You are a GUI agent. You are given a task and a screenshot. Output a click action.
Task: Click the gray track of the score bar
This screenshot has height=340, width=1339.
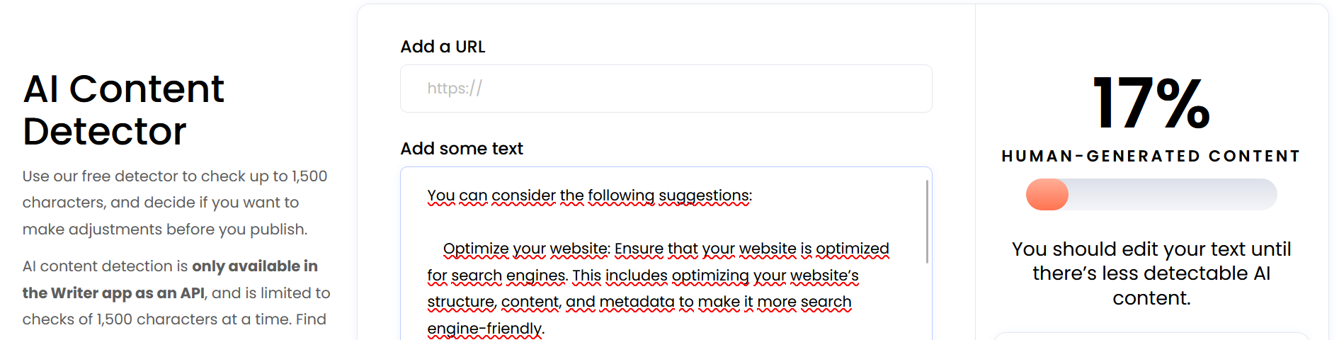click(1172, 194)
